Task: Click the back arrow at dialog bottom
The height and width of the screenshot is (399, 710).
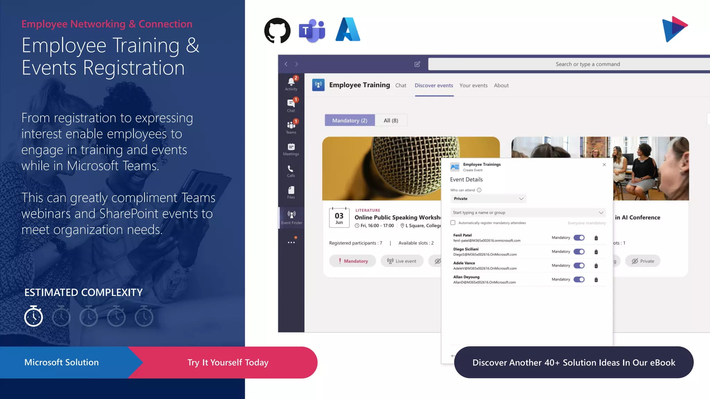Action: click(453, 356)
